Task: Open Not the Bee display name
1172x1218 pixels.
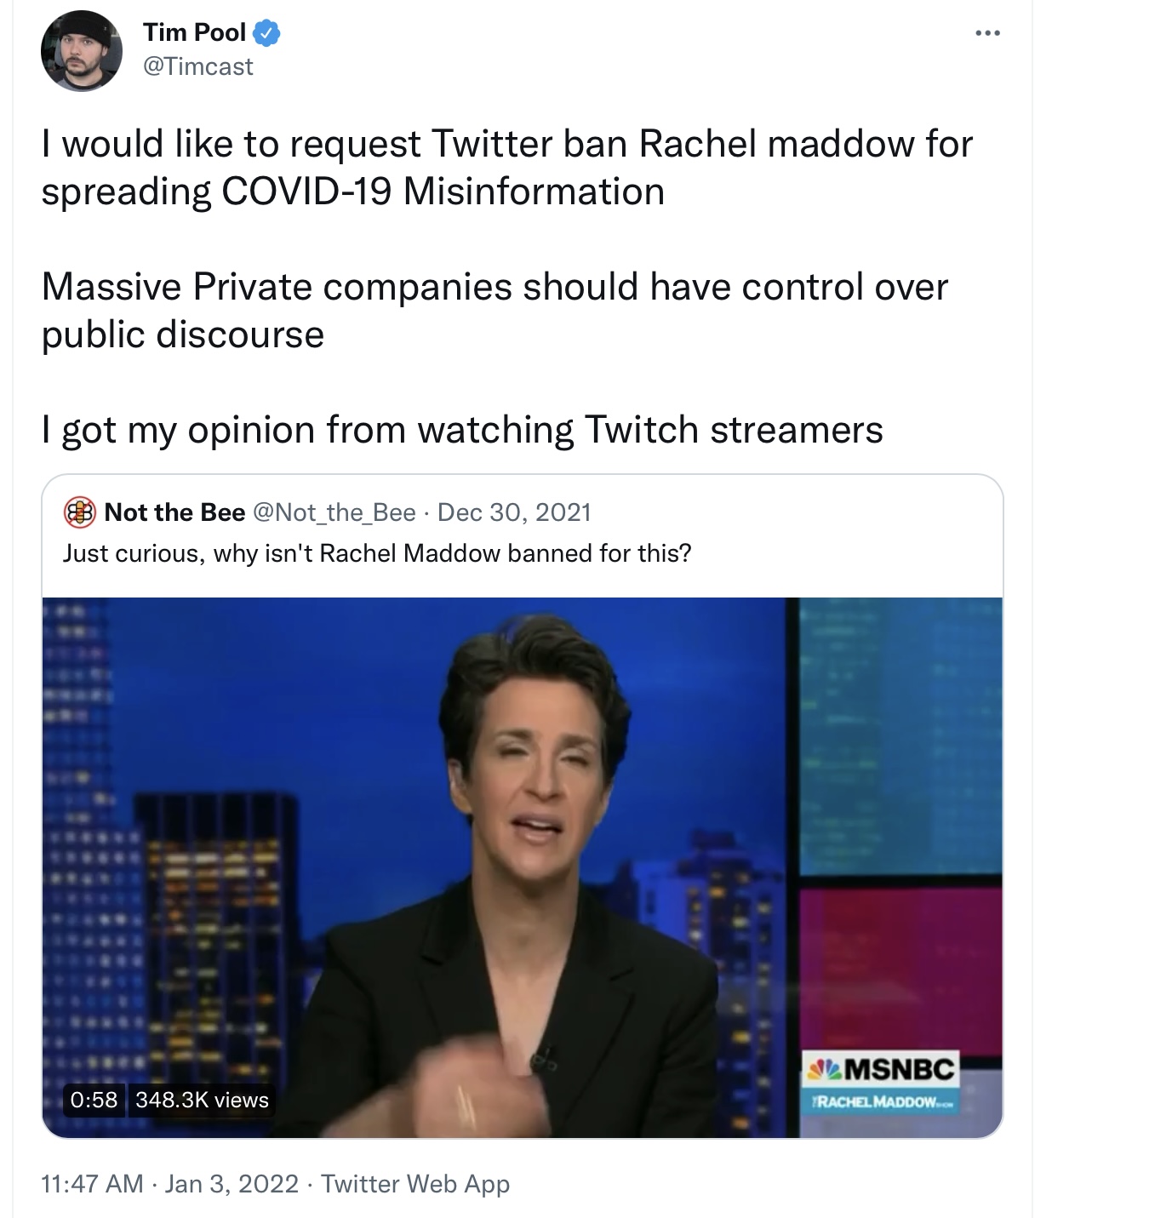Action: pyautogui.click(x=174, y=512)
